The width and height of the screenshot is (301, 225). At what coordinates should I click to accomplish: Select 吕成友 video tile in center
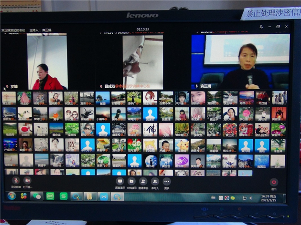click(143, 62)
